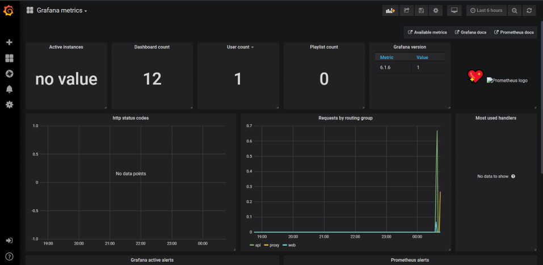Click resize handle of Requests by routing group
Viewport: 543px width, 265px height.
pyautogui.click(x=449, y=250)
